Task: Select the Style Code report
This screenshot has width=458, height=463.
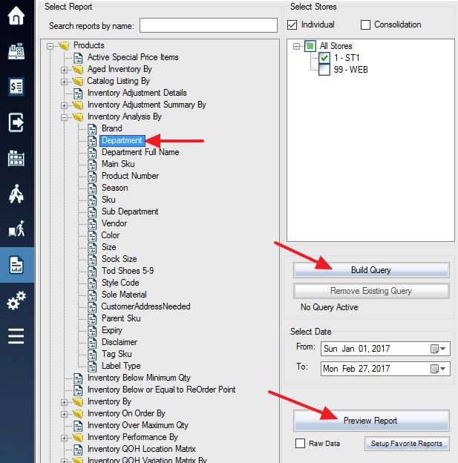Action: pos(120,283)
